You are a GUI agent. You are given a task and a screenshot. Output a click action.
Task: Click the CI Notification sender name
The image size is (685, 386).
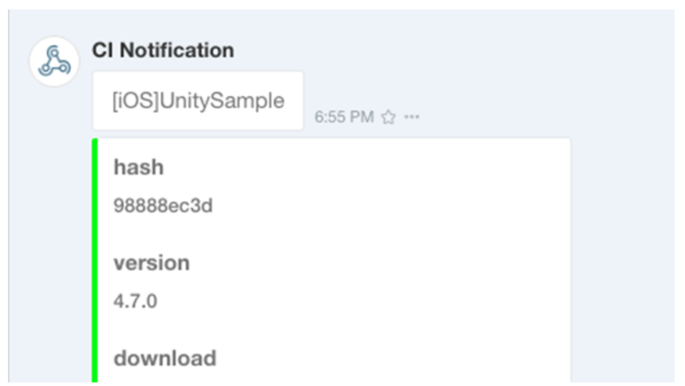[x=163, y=51]
